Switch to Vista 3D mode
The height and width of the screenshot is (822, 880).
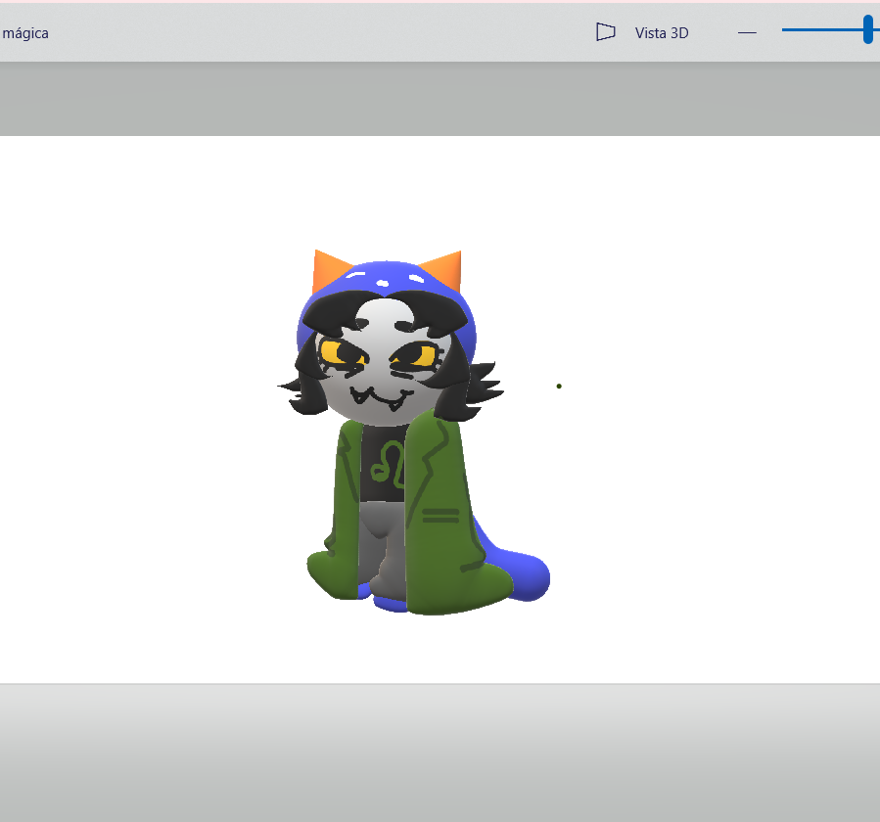click(x=661, y=32)
